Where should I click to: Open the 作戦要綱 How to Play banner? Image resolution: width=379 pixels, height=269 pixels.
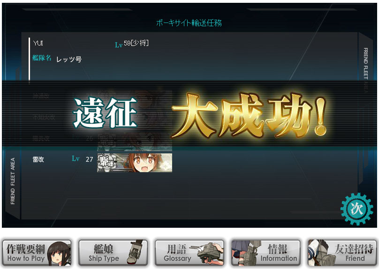click(37, 253)
